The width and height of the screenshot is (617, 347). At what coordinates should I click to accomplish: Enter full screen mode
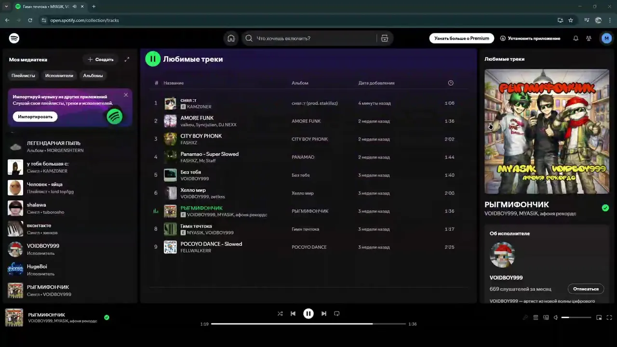(x=609, y=317)
